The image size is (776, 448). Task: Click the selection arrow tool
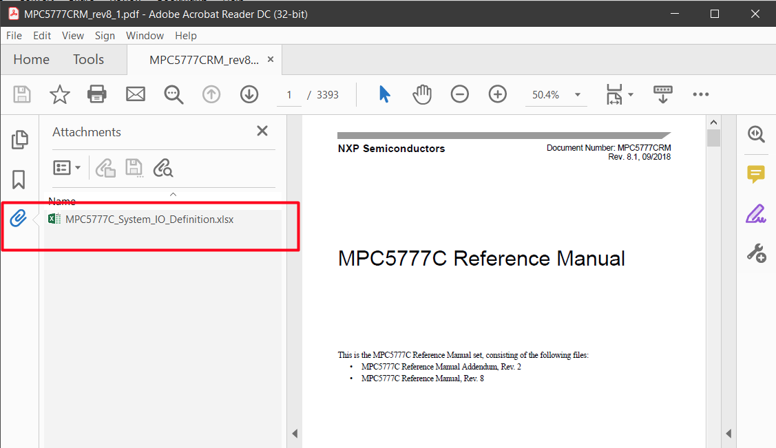(385, 94)
